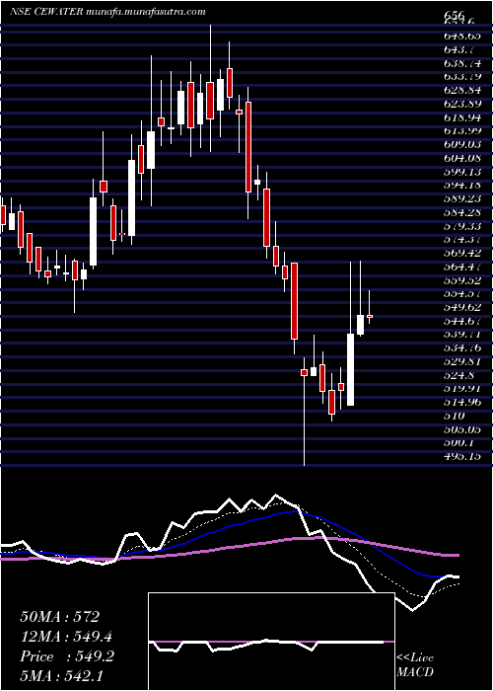The width and height of the screenshot is (493, 691).
Task: Click the 50MA : 572 readout
Action: (60, 617)
